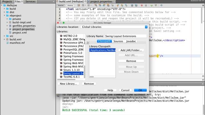Click Libraries list horizontal scrollbar
The height and width of the screenshot is (115, 205).
pyautogui.click(x=66, y=80)
